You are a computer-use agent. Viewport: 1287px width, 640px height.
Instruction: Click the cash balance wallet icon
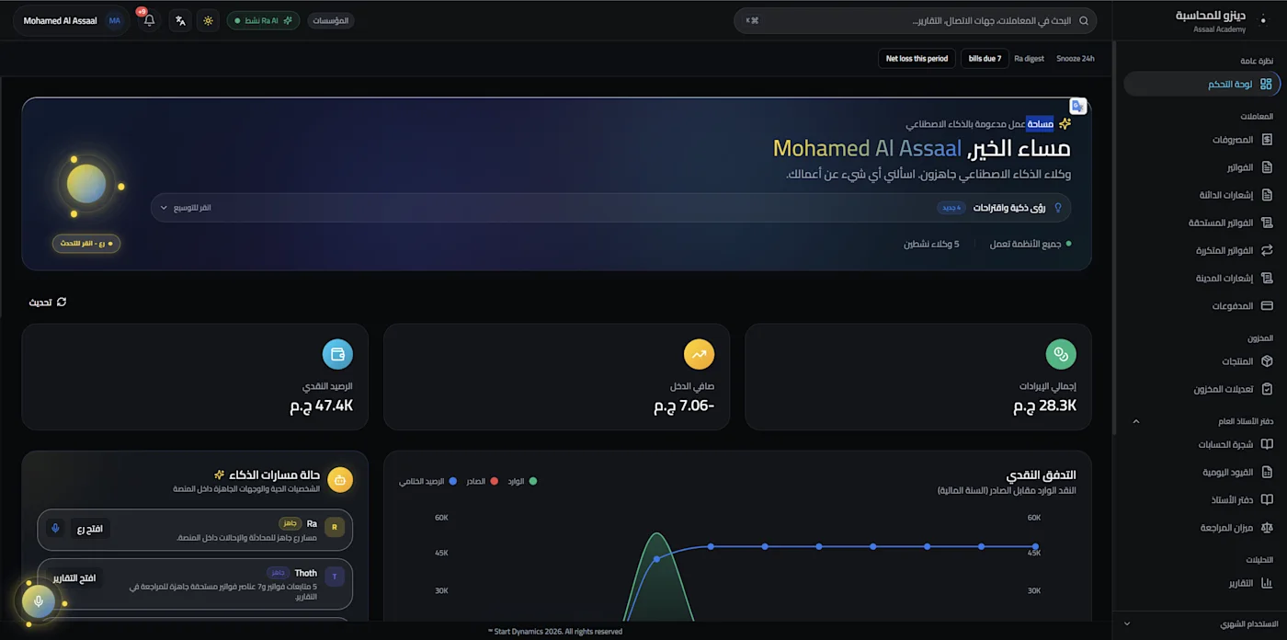pyautogui.click(x=337, y=354)
